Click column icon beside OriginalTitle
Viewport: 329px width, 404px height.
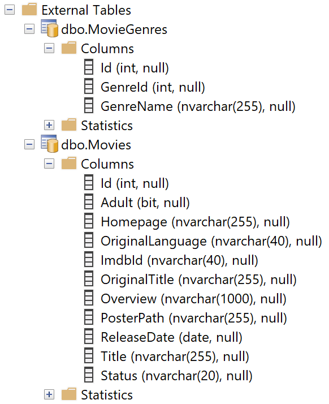tap(89, 279)
